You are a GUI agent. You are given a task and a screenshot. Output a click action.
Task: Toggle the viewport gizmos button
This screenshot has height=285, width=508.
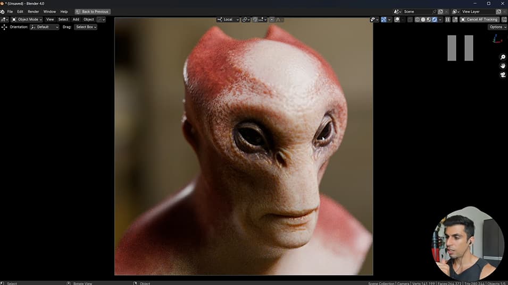(x=384, y=20)
